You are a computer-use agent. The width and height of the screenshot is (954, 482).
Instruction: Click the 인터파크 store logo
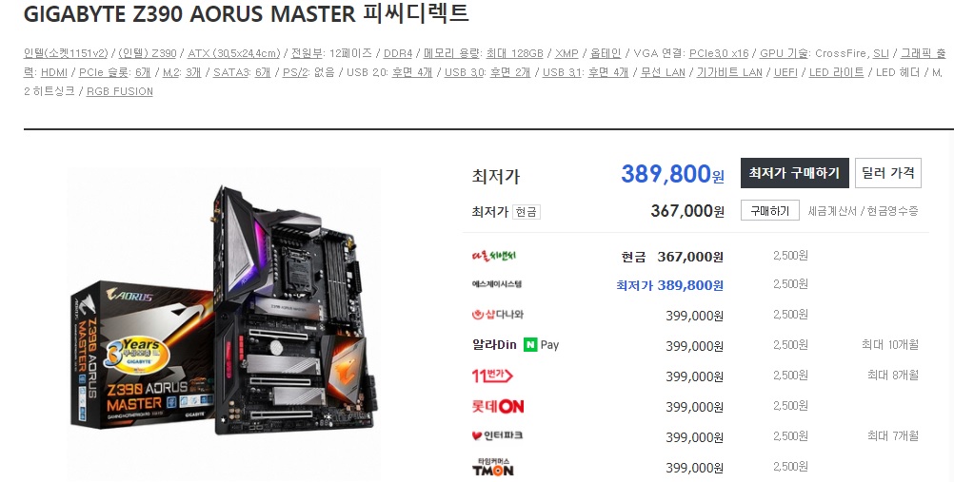click(x=497, y=435)
